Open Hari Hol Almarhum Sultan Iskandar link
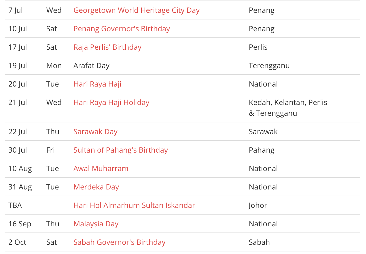Viewport: 366px width, 254px height. click(x=134, y=205)
